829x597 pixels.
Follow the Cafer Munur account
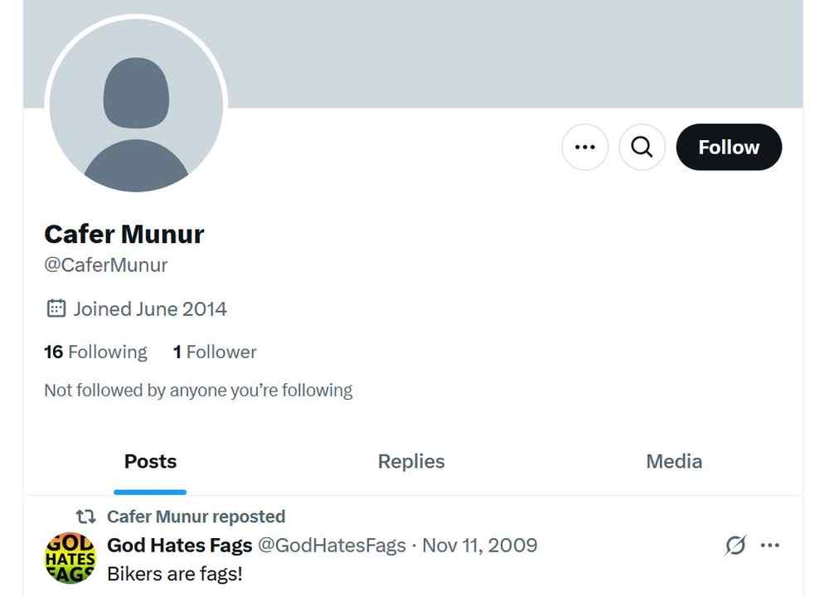729,147
